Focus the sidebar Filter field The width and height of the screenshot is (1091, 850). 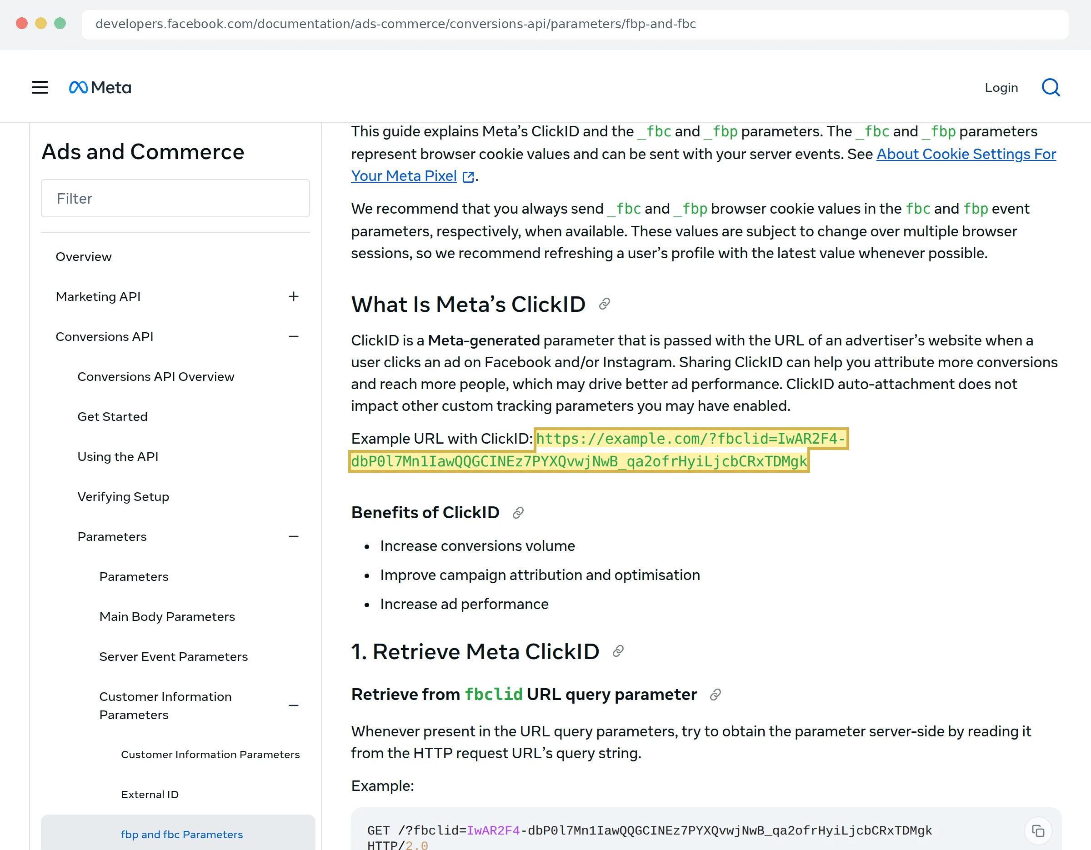[175, 198]
